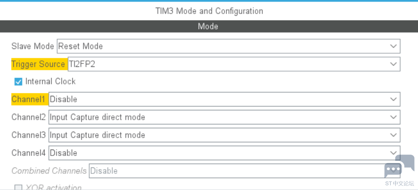Viewport: 418px width, 190px height.
Task: Click the Internal Clock label text
Action: [50, 81]
